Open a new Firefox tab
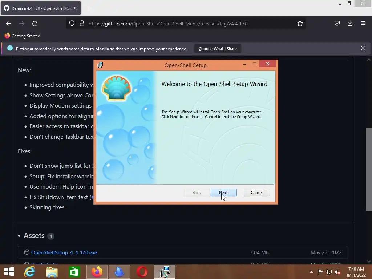Screen dimensions: 372x279 tap(89, 8)
